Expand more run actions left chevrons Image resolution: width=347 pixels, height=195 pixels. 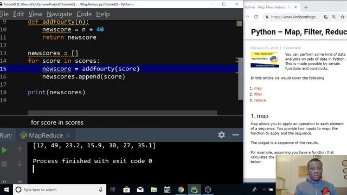4,182
